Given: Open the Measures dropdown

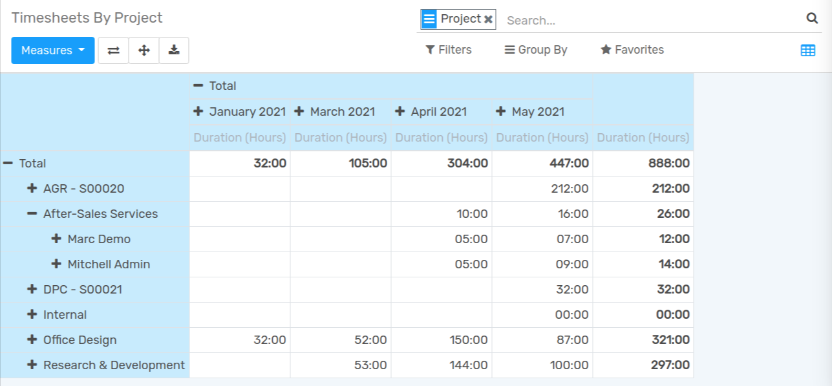Looking at the screenshot, I should click(x=52, y=50).
